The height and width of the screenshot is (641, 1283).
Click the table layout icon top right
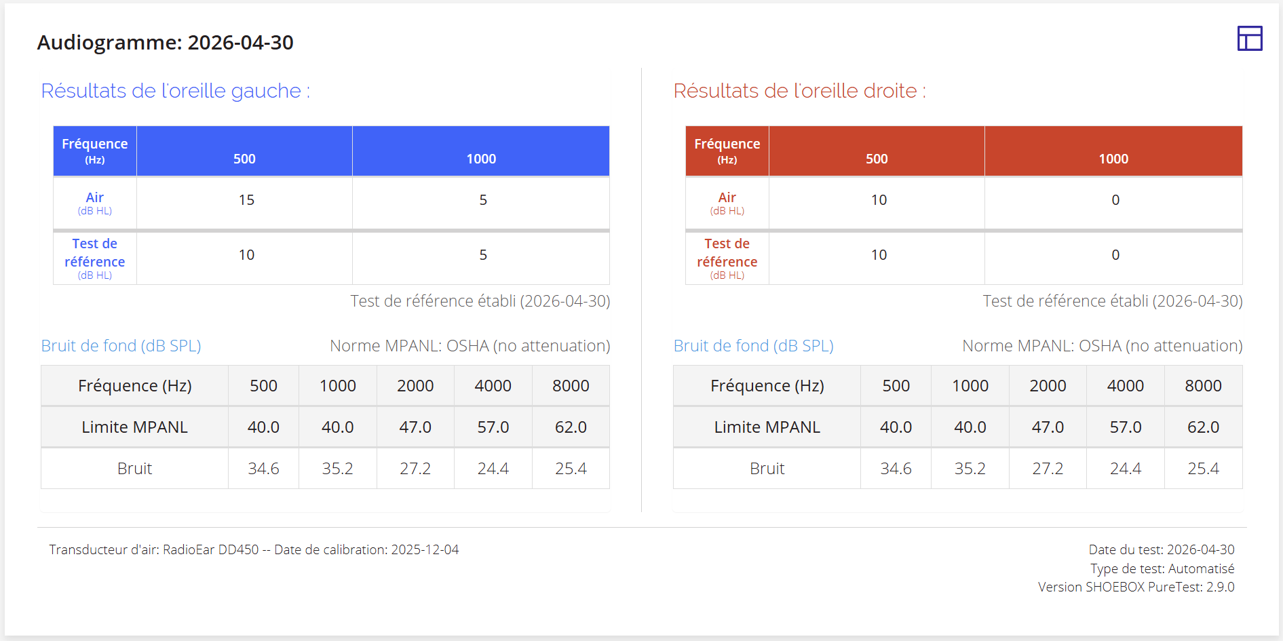(1250, 39)
